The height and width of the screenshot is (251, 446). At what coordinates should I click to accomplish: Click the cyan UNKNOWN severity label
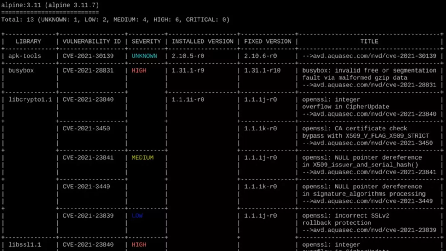pyautogui.click(x=144, y=56)
